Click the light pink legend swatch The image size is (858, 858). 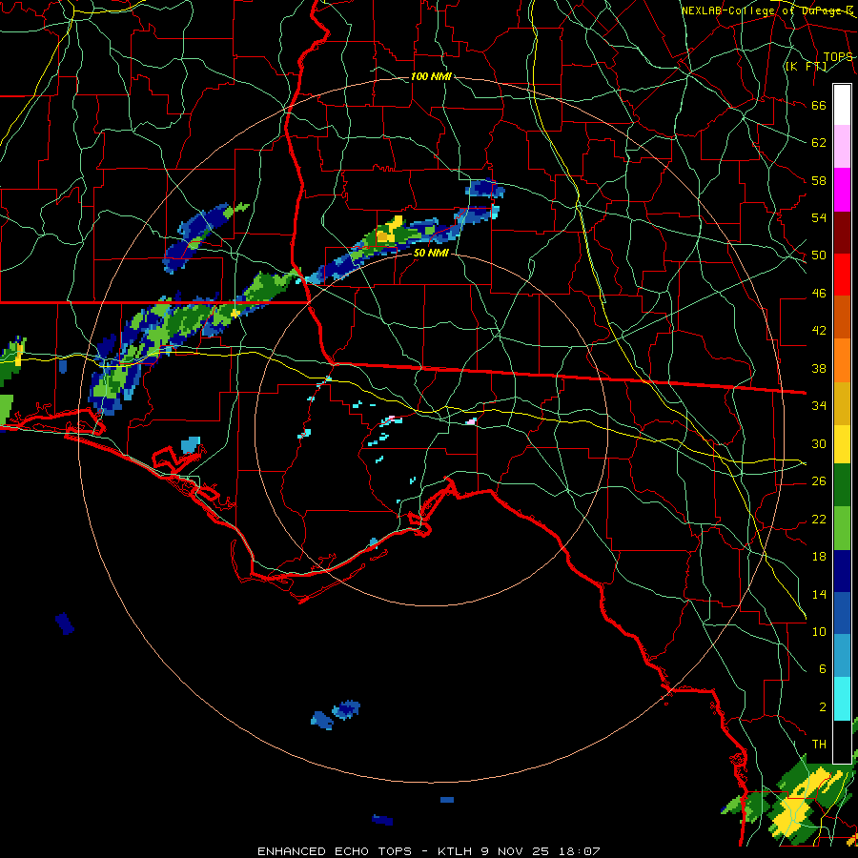point(842,147)
